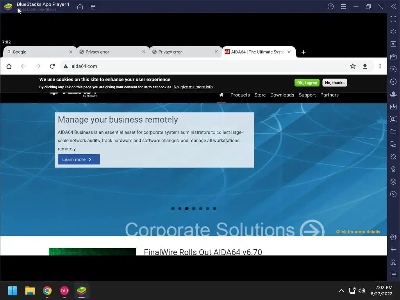This screenshot has width=400, height=300.
Task: Close the AIDA64 tab
Action: 289,52
